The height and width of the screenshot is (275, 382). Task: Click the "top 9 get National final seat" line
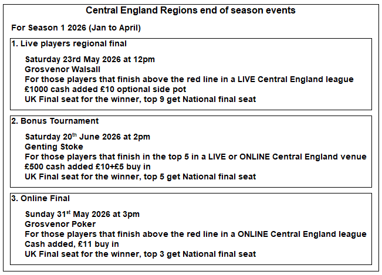[140, 99]
